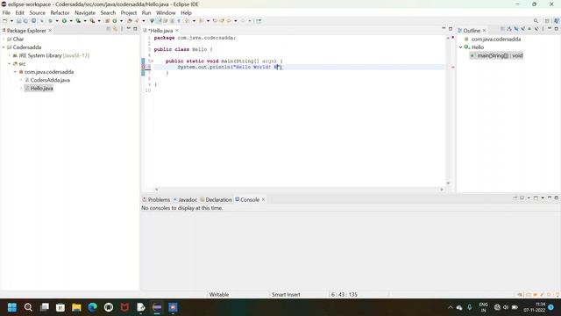561x316 pixels.
Task: Click the vertical scrollbar down arrow in editor
Action: pyautogui.click(x=448, y=183)
